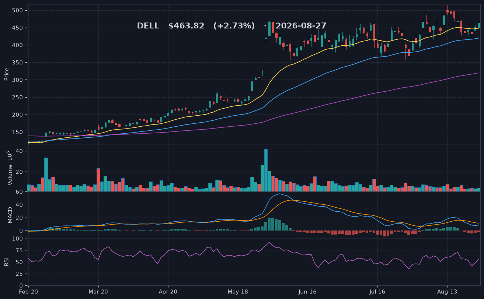Select the 300 price axis tick

pyautogui.click(x=18, y=80)
